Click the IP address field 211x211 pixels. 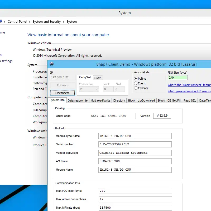(63, 77)
